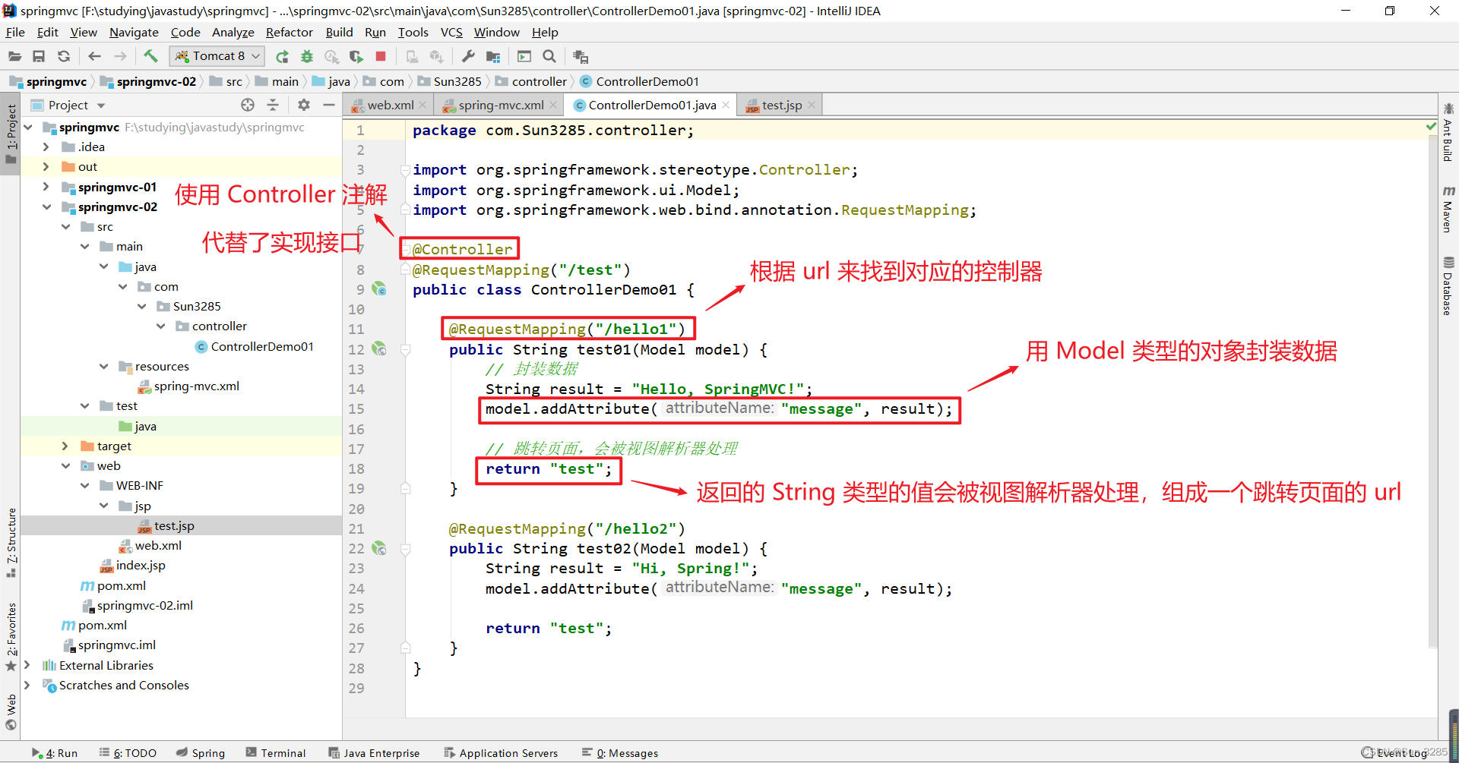Open the Application Servers tool window
The image size is (1459, 763).
pos(501,752)
